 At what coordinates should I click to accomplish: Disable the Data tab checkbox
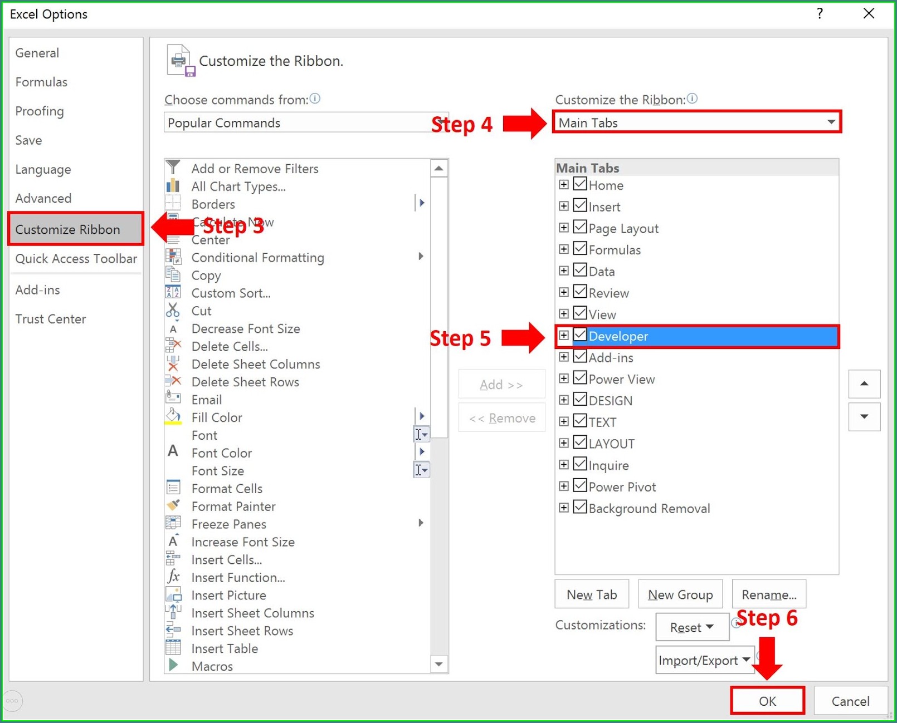point(580,270)
